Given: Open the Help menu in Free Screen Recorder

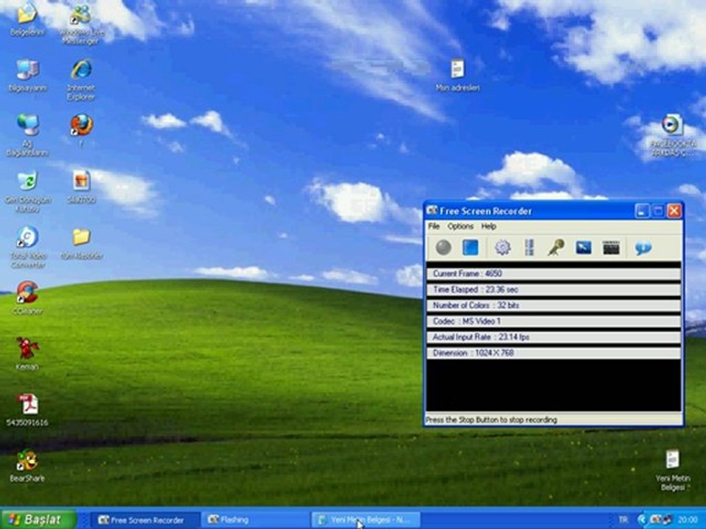Looking at the screenshot, I should [x=488, y=226].
